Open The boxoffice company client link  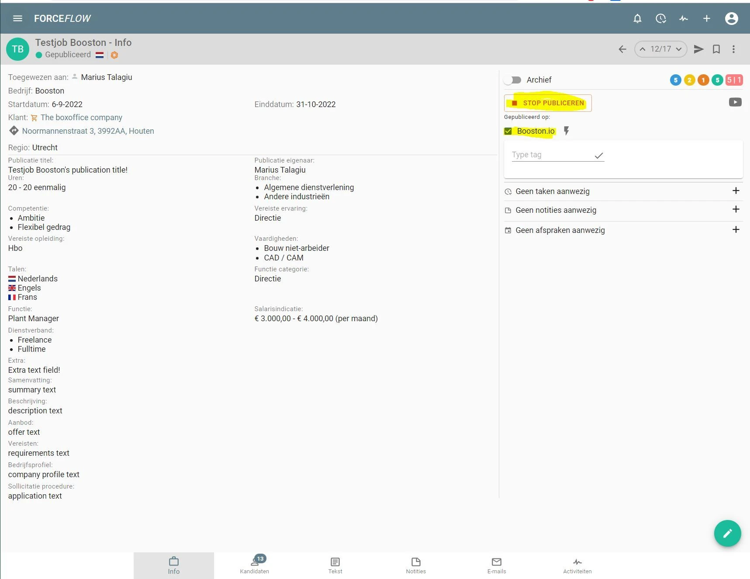[81, 118]
